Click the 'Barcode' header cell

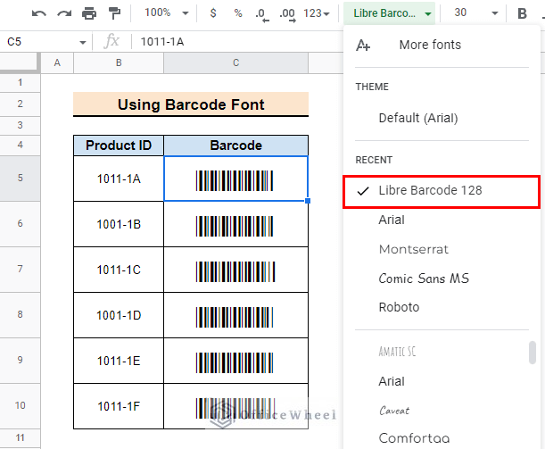click(235, 146)
